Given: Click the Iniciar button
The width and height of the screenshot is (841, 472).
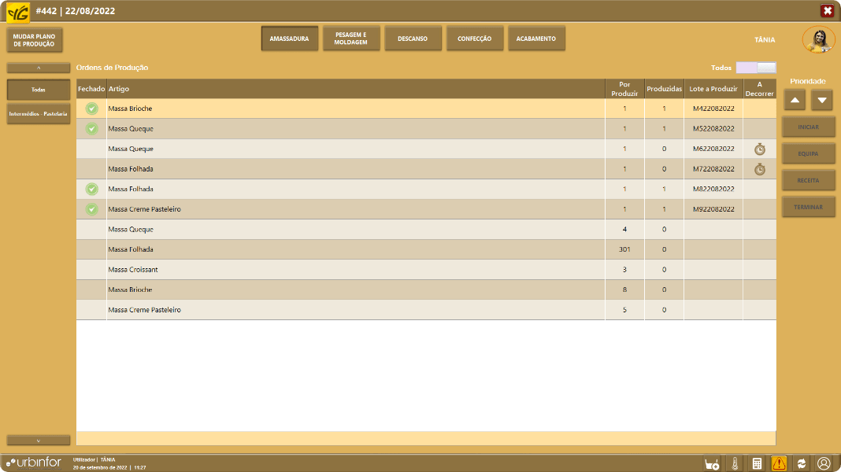Looking at the screenshot, I should [x=808, y=127].
